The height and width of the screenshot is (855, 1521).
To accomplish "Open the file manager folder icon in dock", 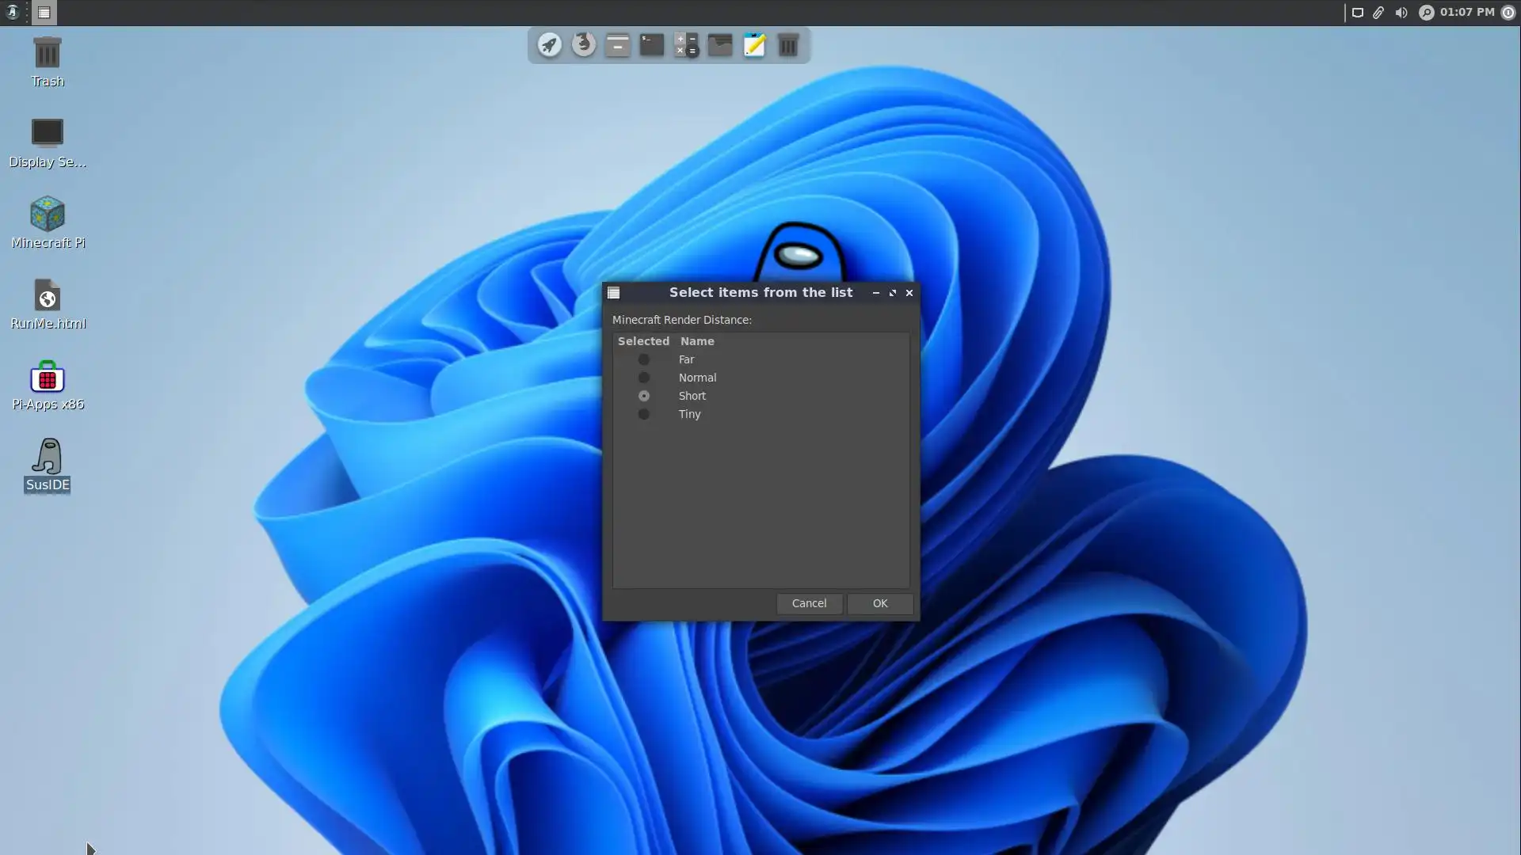I will tap(720, 45).
